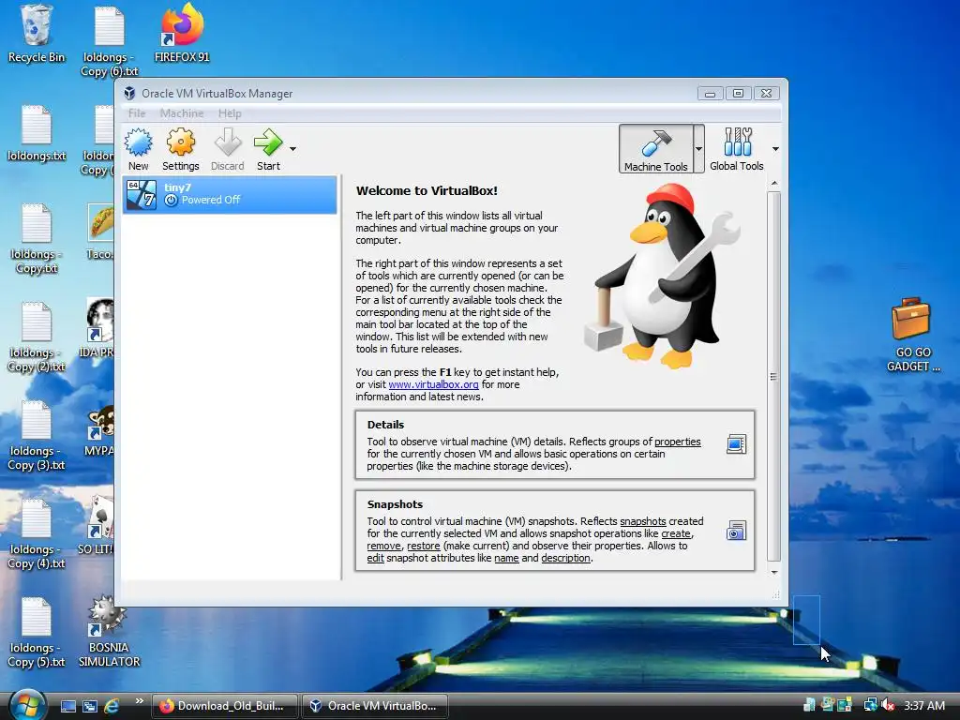Click the create link in Snapshots
The image size is (960, 720).
[x=676, y=533]
